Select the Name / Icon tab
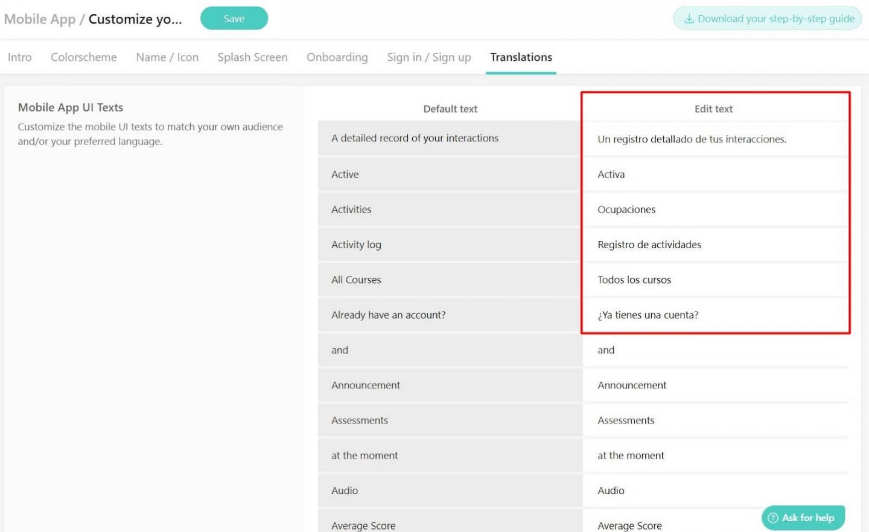This screenshot has width=869, height=532. coord(167,57)
